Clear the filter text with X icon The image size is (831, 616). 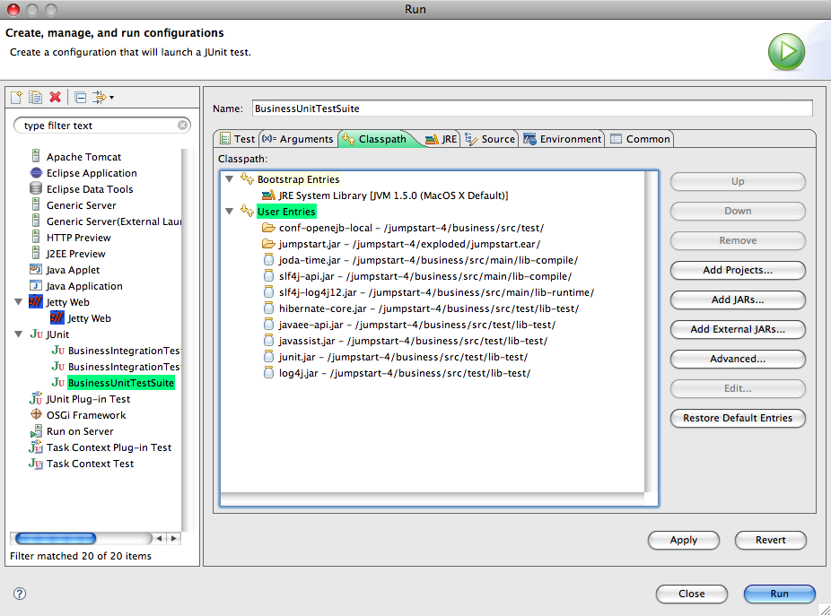point(182,126)
